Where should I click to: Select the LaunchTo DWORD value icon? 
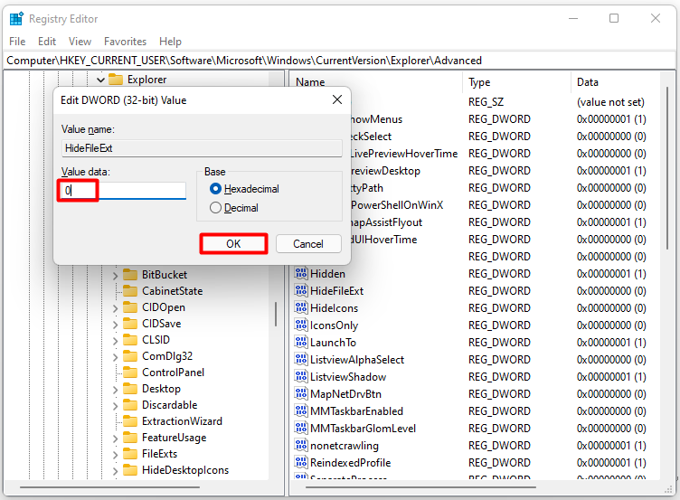301,342
